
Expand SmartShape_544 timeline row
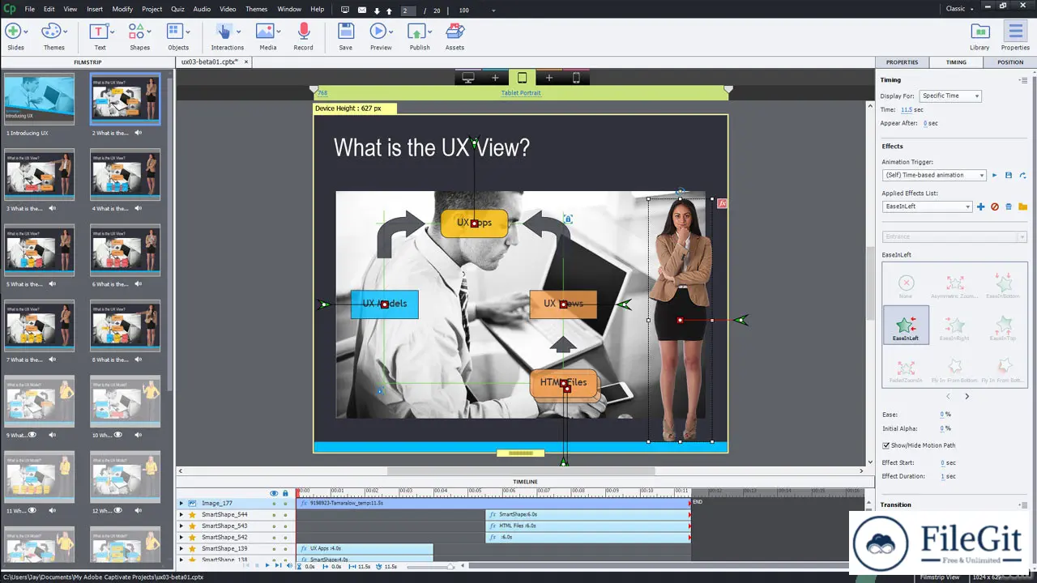pyautogui.click(x=181, y=515)
